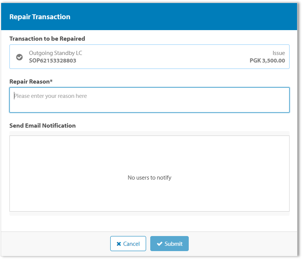Viewport: 302px width, 259px height.
Task: Click the Send Email Notification heading
Action: point(42,125)
